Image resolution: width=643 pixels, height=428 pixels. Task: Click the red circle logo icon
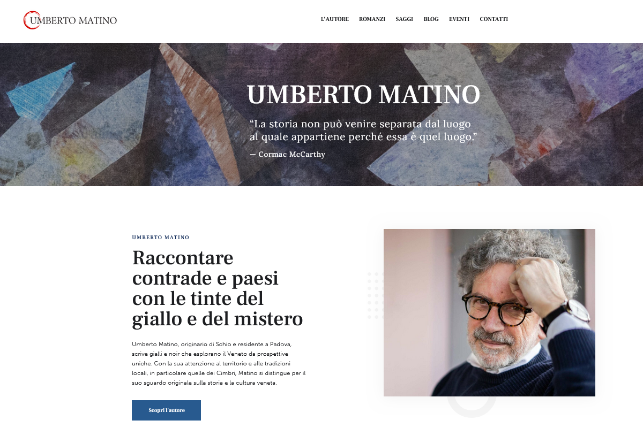coord(32,20)
